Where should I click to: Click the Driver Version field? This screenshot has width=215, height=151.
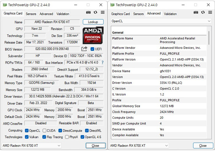coord(64,96)
